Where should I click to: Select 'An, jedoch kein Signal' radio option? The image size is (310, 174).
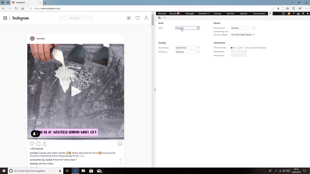coord(246,48)
